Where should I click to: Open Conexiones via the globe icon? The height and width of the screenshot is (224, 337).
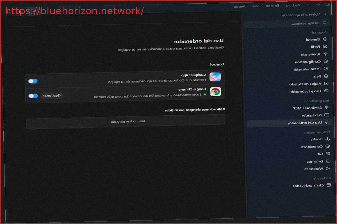tap(327, 146)
